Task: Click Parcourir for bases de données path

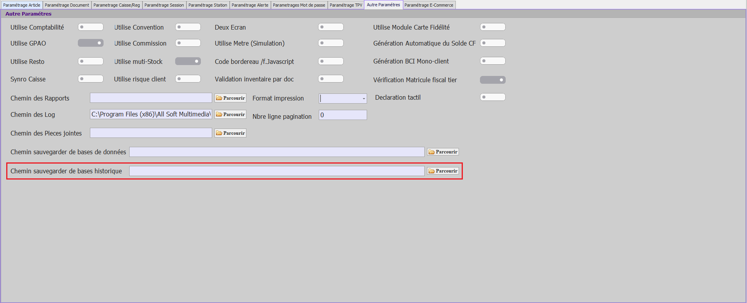Action: pos(443,152)
